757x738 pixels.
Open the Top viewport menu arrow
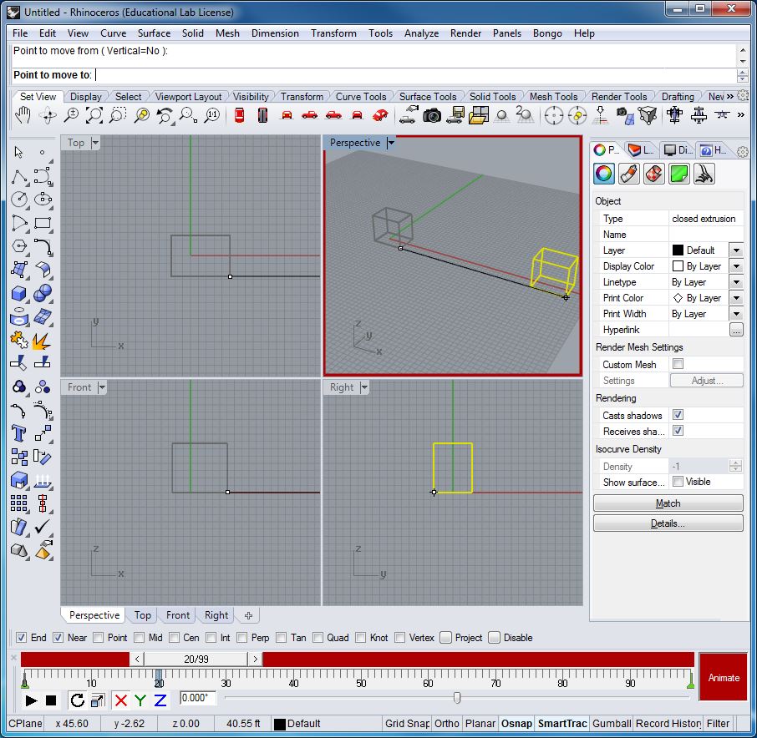pos(95,143)
